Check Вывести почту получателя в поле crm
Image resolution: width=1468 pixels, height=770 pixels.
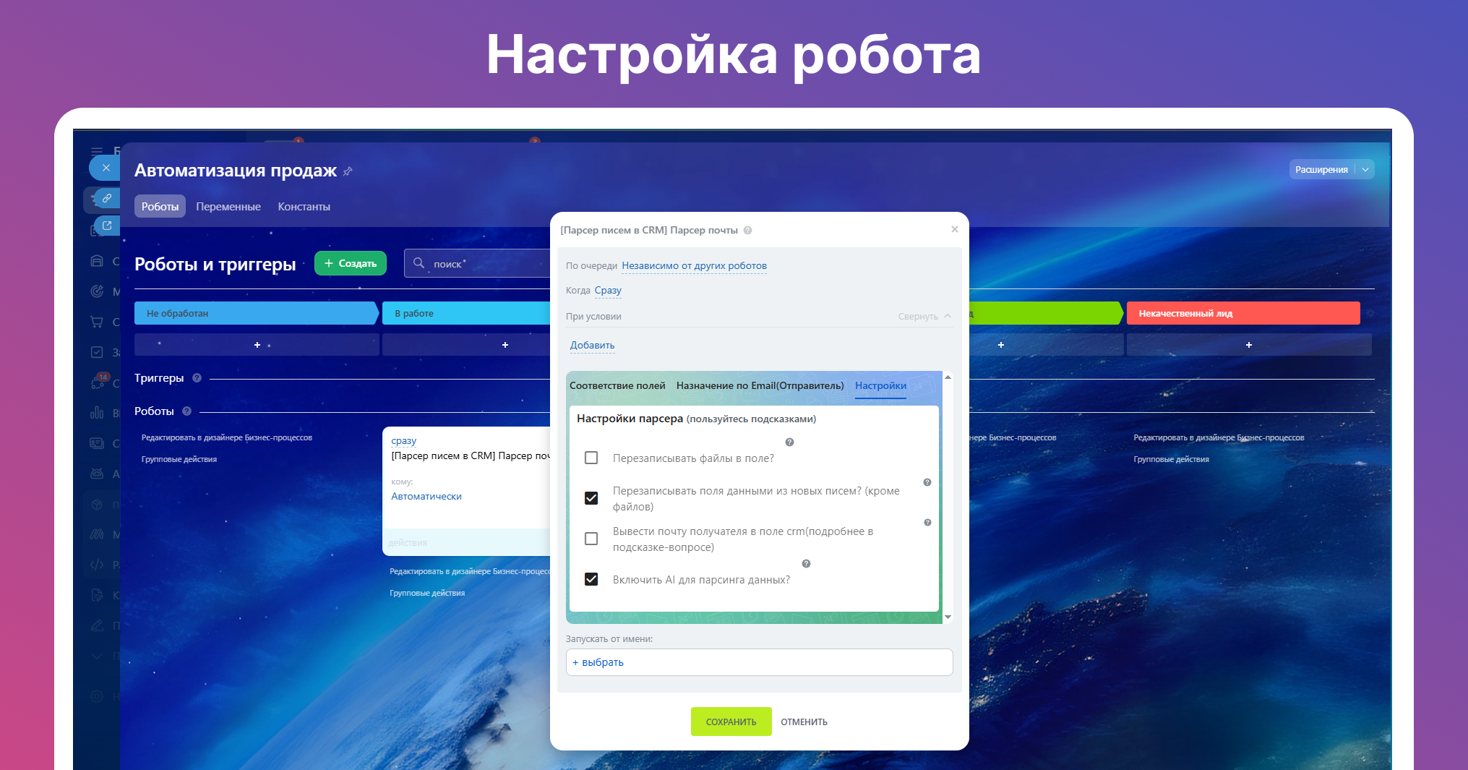[x=591, y=539]
